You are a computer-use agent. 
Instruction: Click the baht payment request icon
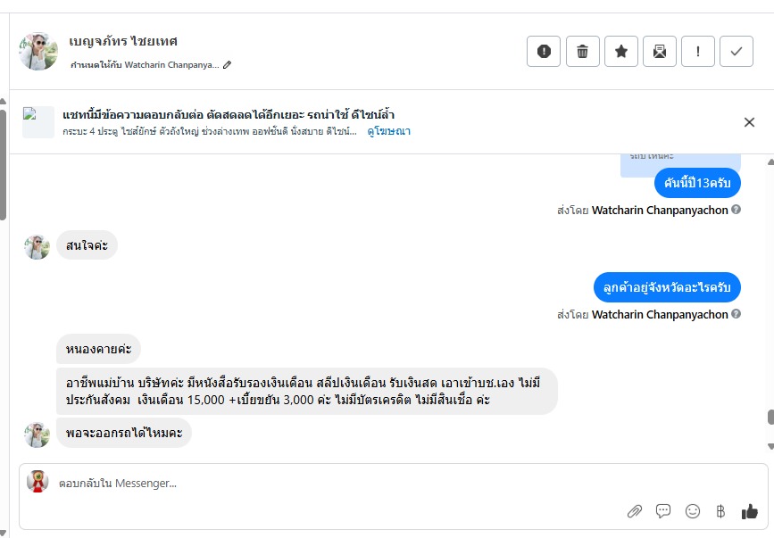[x=720, y=511]
